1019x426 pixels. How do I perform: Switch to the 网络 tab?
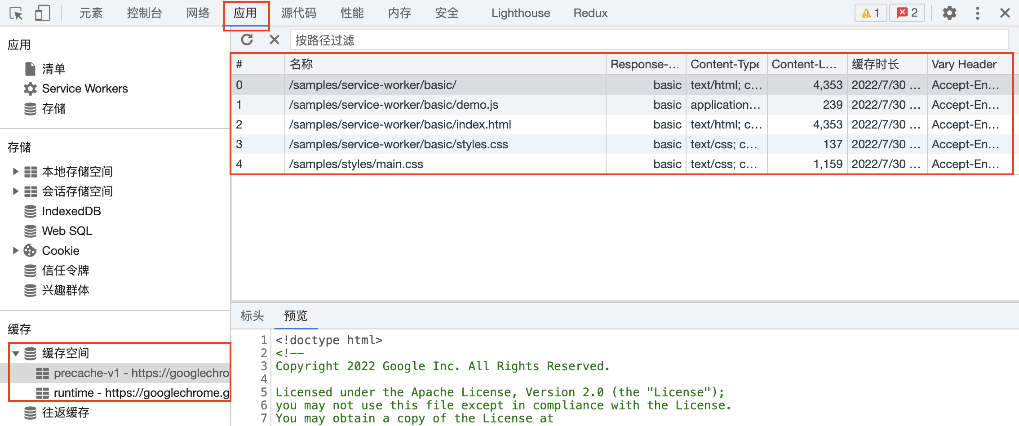[198, 13]
